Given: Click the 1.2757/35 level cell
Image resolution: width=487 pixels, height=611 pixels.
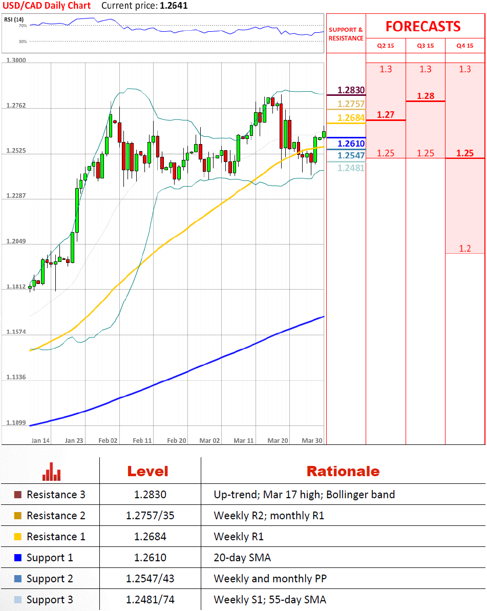Looking at the screenshot, I should [150, 516].
